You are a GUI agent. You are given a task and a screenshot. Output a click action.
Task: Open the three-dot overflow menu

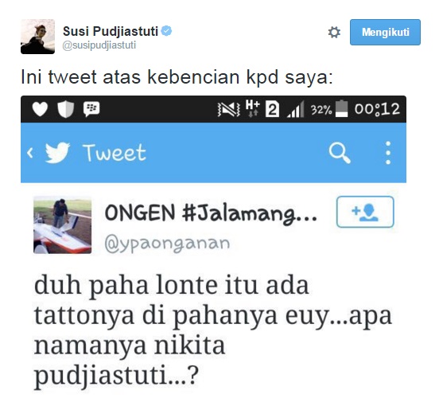tap(388, 153)
